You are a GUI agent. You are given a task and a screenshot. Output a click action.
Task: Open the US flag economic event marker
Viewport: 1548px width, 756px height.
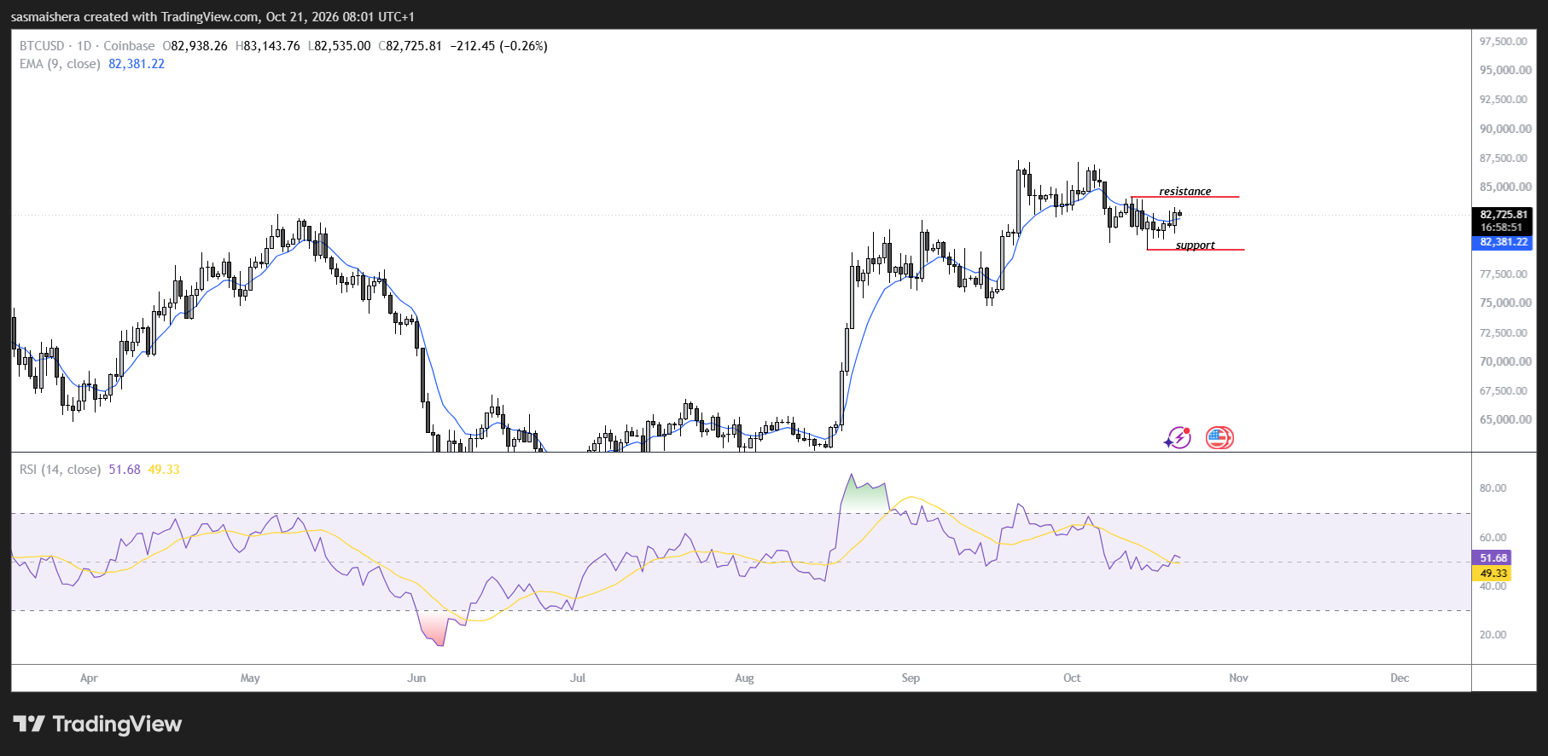point(1219,438)
